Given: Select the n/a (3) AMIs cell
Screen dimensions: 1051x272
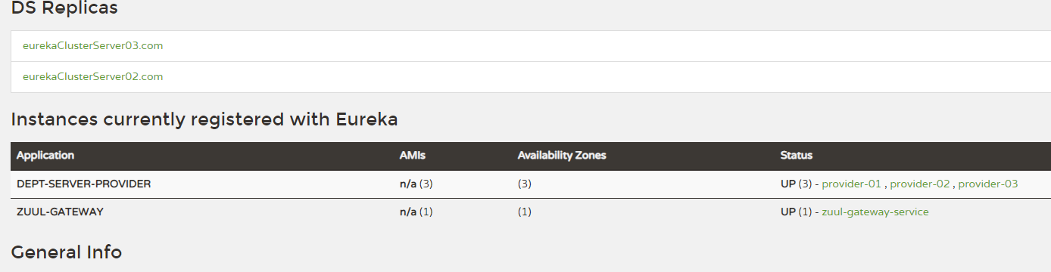Looking at the screenshot, I should [416, 184].
